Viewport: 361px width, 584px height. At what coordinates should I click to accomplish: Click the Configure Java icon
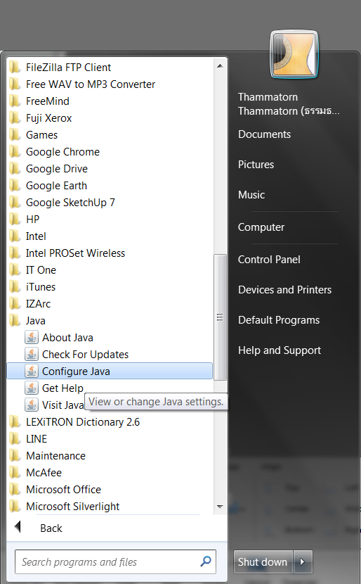(x=32, y=372)
